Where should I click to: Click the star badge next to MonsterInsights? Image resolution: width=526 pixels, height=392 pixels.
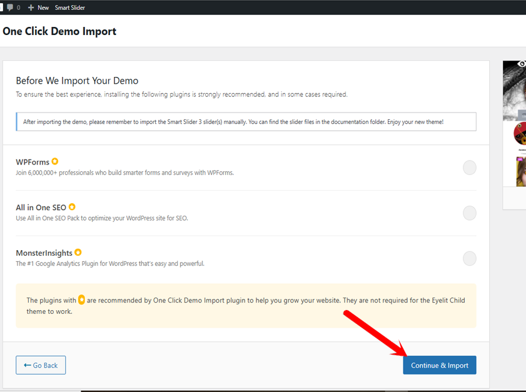click(x=78, y=253)
